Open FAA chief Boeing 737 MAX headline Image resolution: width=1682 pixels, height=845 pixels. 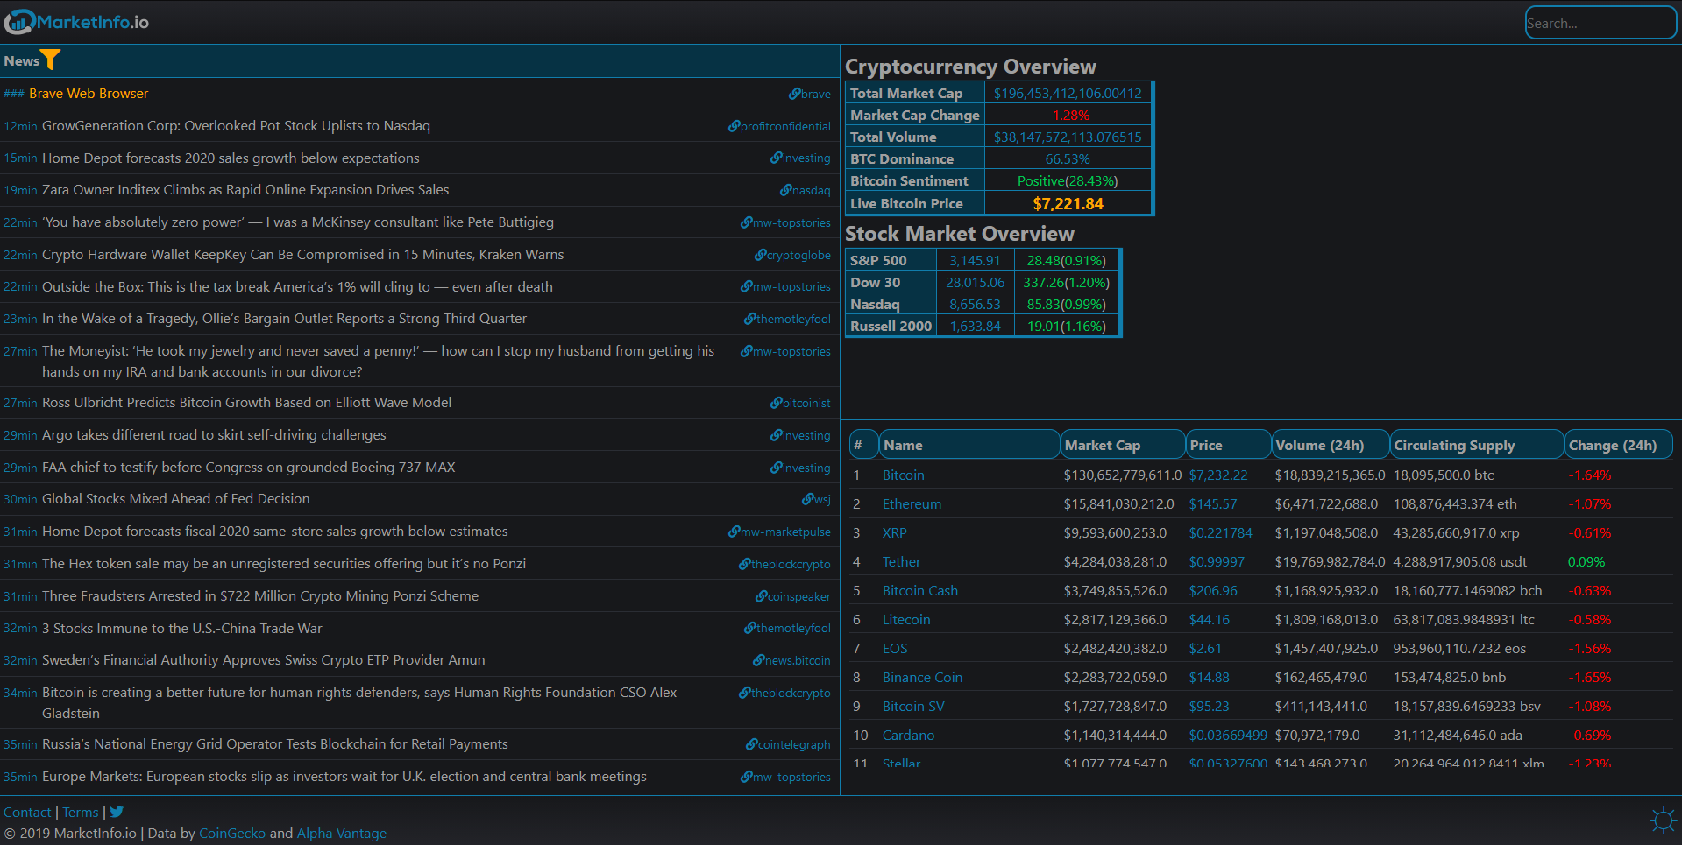(x=248, y=467)
